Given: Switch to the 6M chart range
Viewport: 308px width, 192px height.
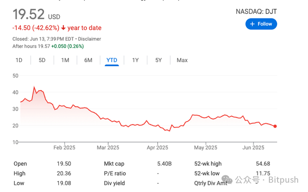Looking at the screenshot, I should [x=88, y=60].
